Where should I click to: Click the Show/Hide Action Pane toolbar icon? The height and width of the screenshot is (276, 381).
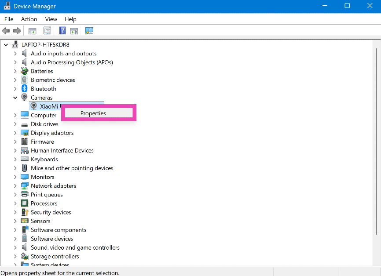(x=74, y=31)
